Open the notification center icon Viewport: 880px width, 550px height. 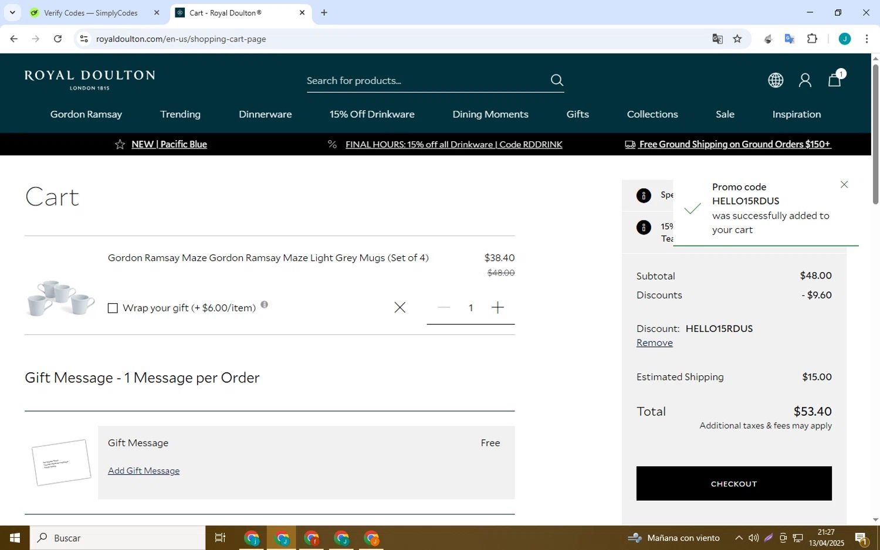(x=862, y=538)
